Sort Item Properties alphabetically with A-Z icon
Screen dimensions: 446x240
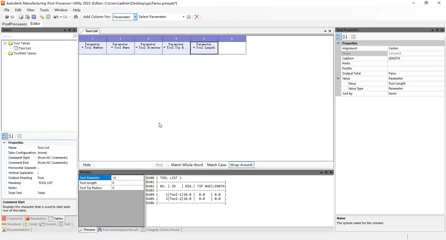(345, 37)
